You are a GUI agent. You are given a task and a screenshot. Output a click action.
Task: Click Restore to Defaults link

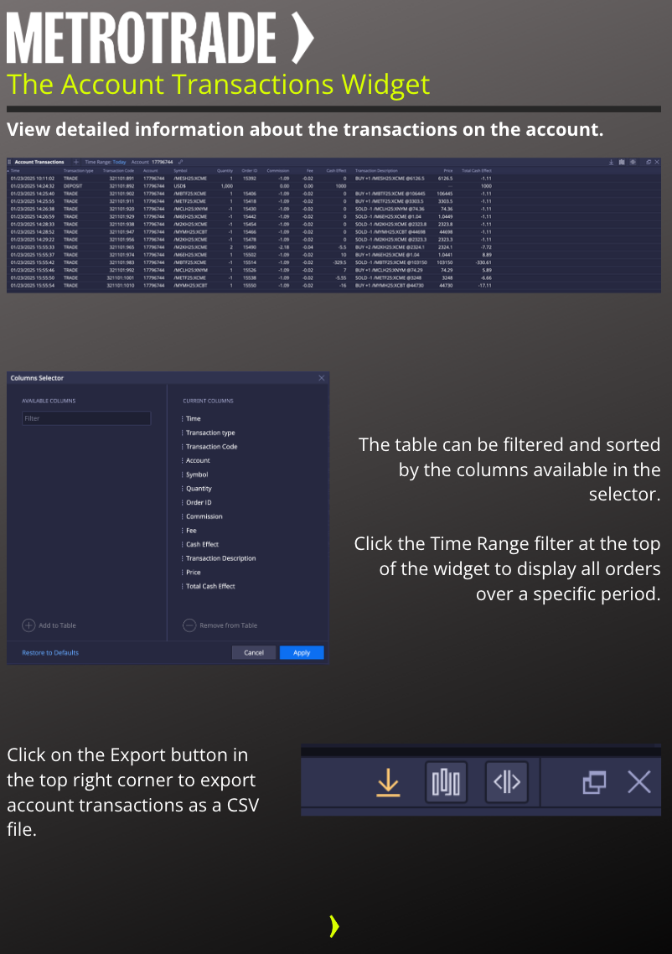(x=50, y=653)
